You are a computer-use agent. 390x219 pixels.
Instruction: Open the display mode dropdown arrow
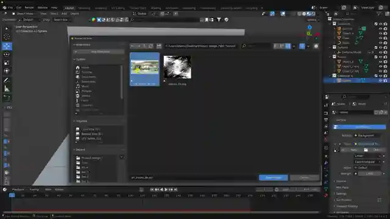click(294, 46)
